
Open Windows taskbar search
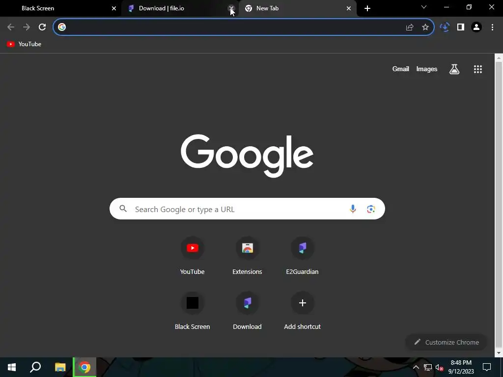(x=35, y=367)
